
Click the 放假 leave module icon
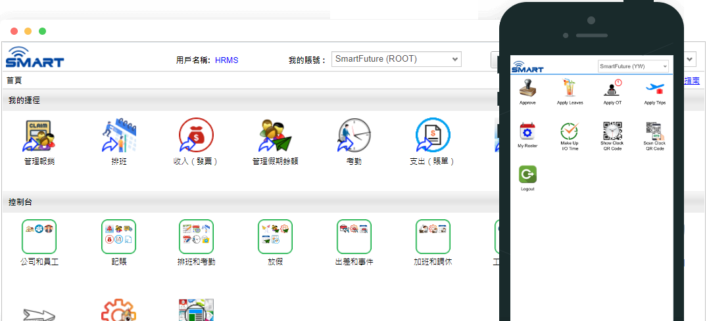[275, 236]
